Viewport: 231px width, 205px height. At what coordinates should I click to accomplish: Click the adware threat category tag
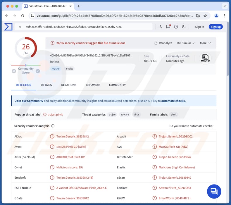coord(125,115)
